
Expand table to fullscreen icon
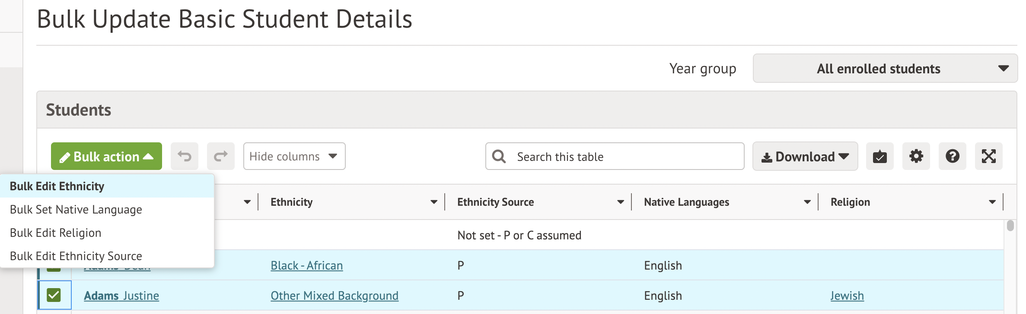(x=988, y=156)
